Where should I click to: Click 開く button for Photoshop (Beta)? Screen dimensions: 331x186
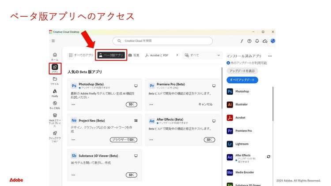tap(132, 104)
